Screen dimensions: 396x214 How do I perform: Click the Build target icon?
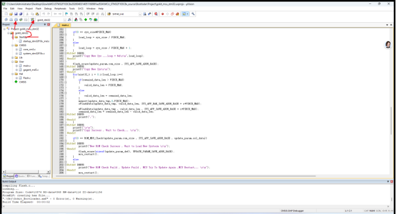pos(11,19)
